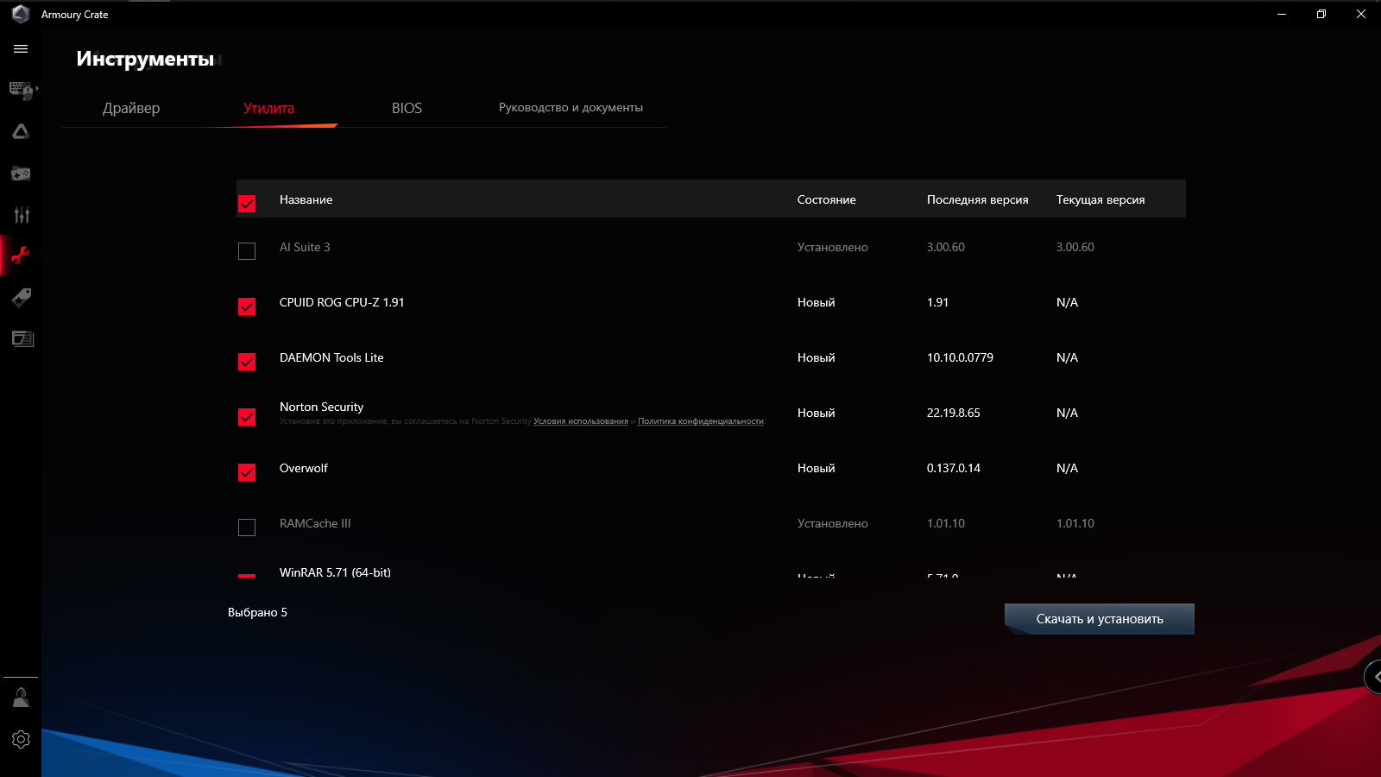Click N/A current version in Norton row

coord(1067,413)
